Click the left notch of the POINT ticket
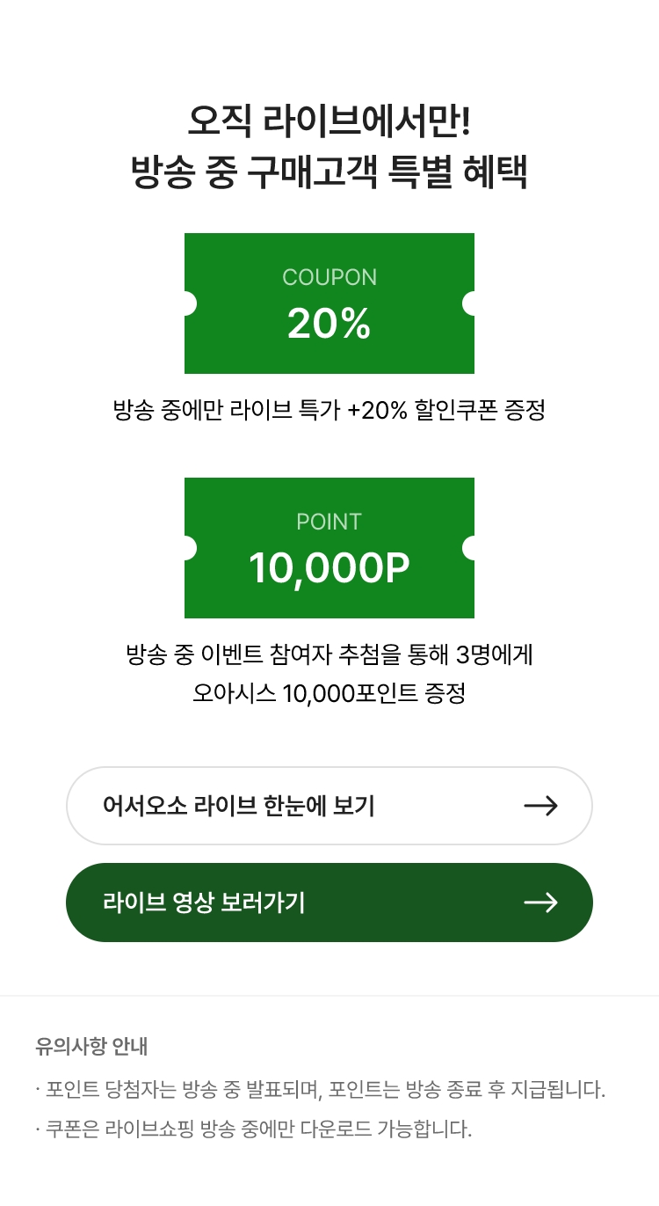The height and width of the screenshot is (1206, 659). tap(189, 548)
